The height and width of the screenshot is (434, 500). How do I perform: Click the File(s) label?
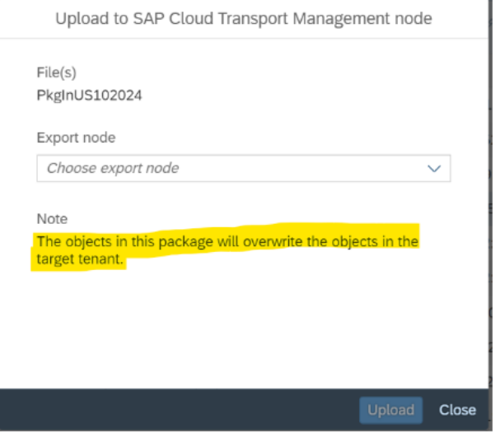tap(57, 72)
